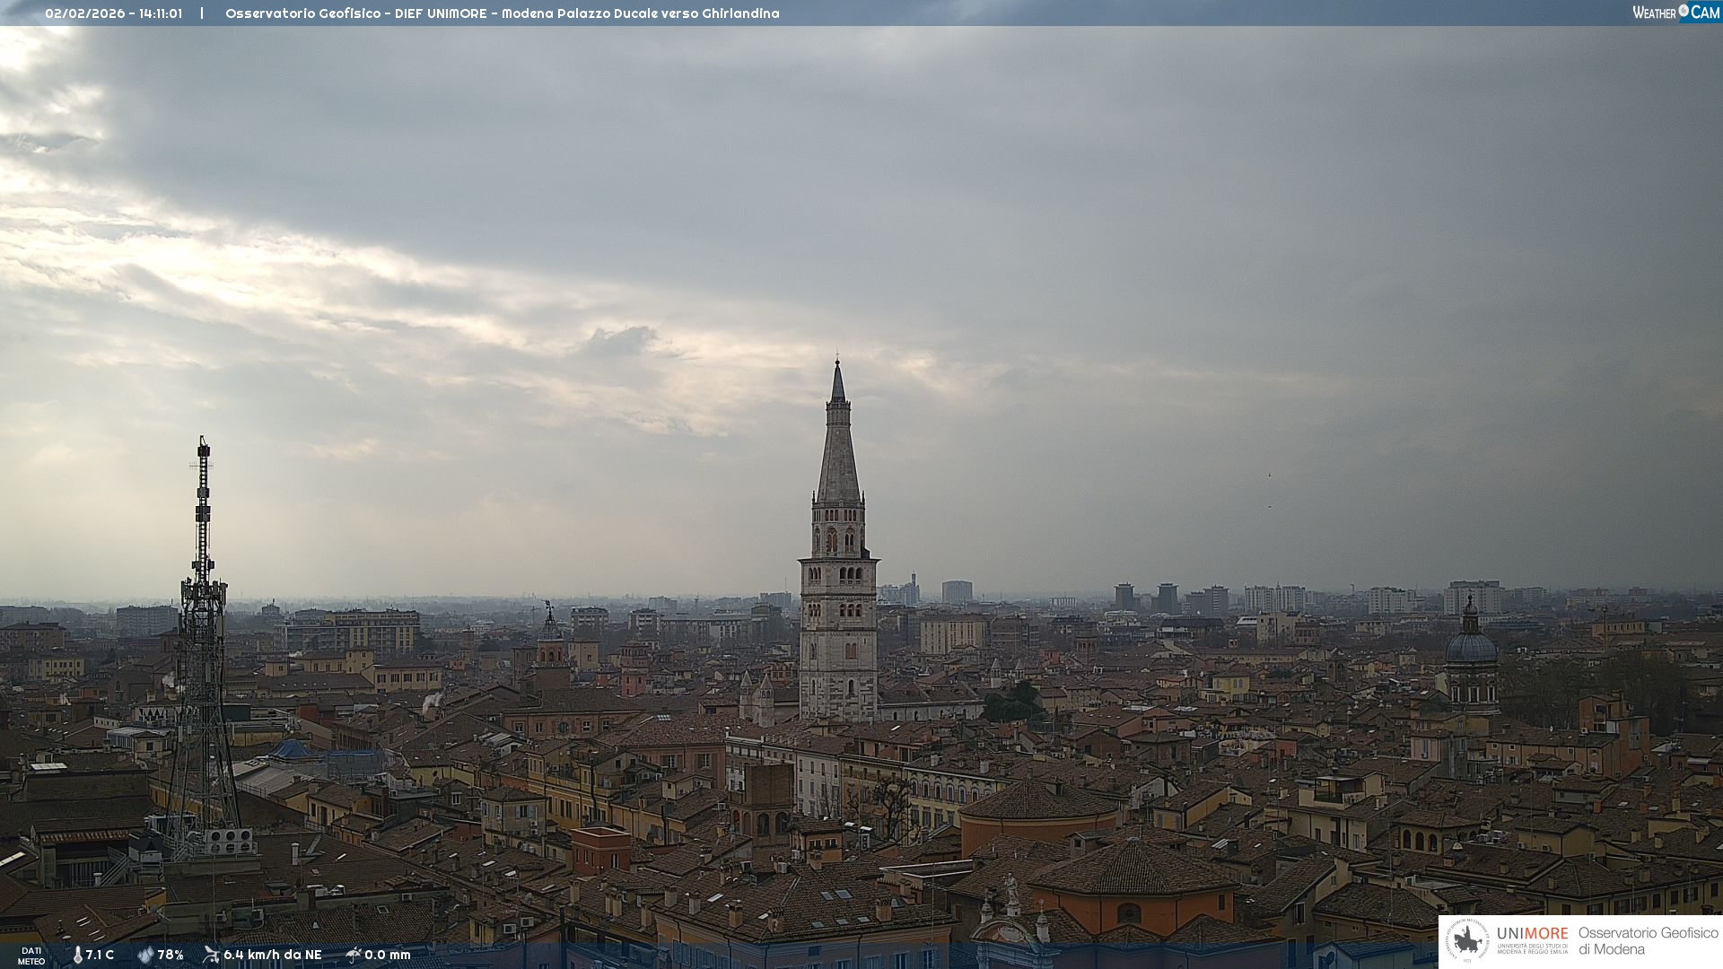Click Modena Palazzo Ducale verso Ghirlandina text
The image size is (1723, 969).
tap(640, 13)
